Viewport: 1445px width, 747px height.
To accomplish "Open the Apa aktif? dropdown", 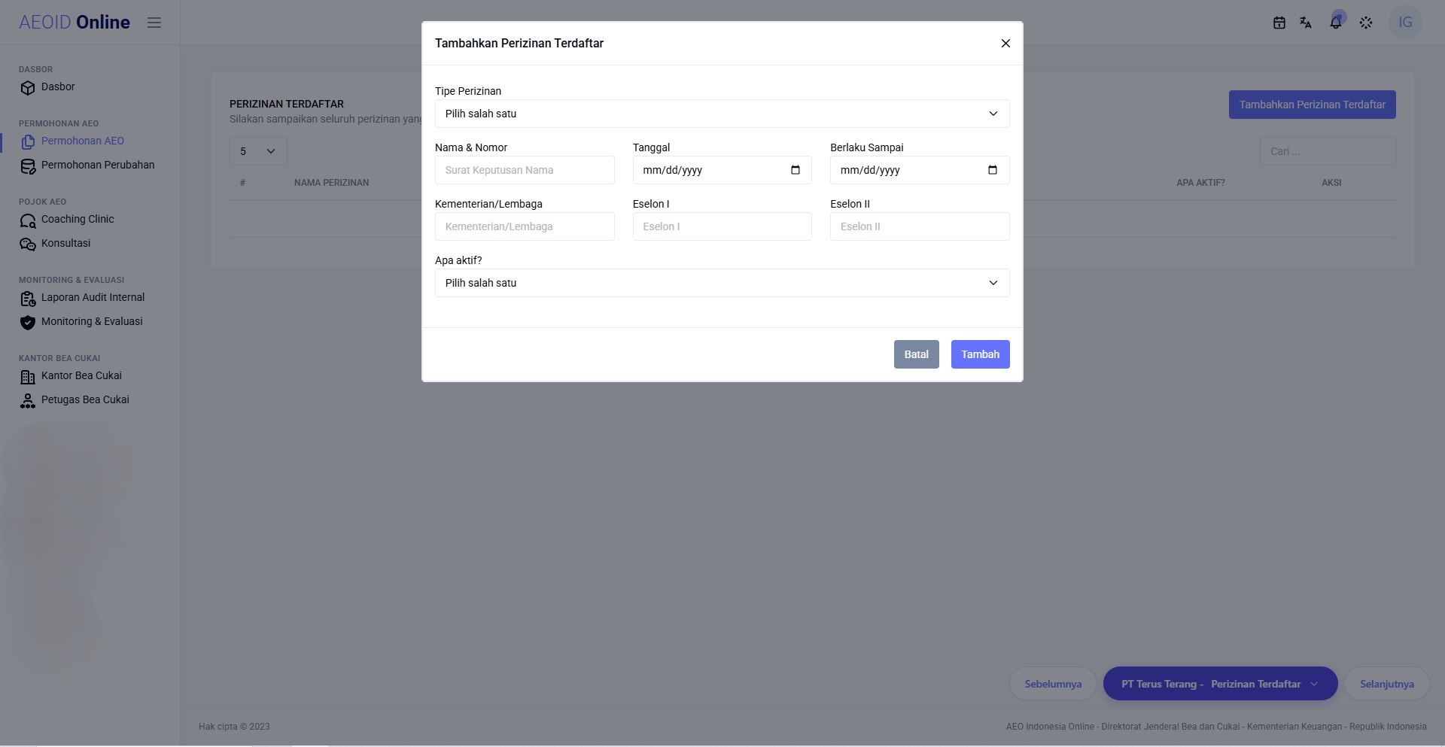I will pos(722,283).
